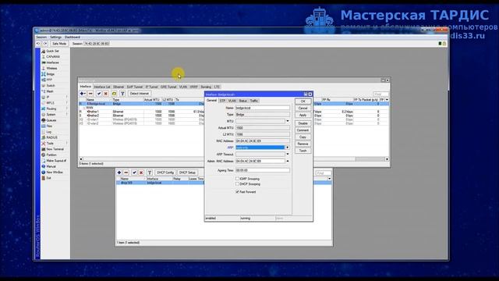Click Apply in the bridge dialog
The height and width of the screenshot is (281, 499).
click(x=303, y=115)
